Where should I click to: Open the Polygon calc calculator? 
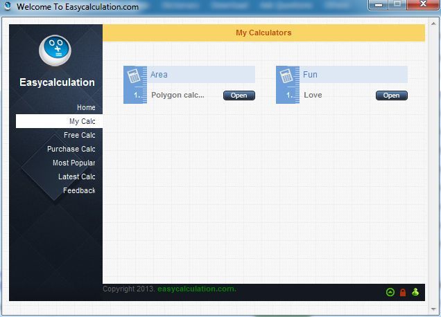pyautogui.click(x=239, y=96)
